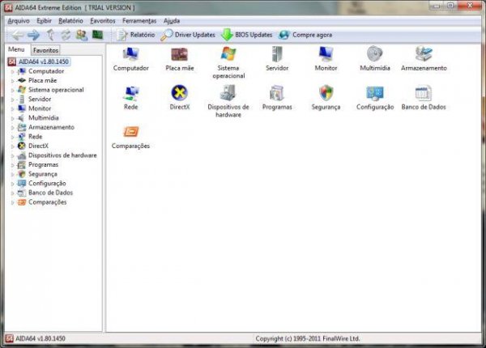This screenshot has height=348, width=486.
Task: Click the users toolbar icon
Action: point(82,35)
